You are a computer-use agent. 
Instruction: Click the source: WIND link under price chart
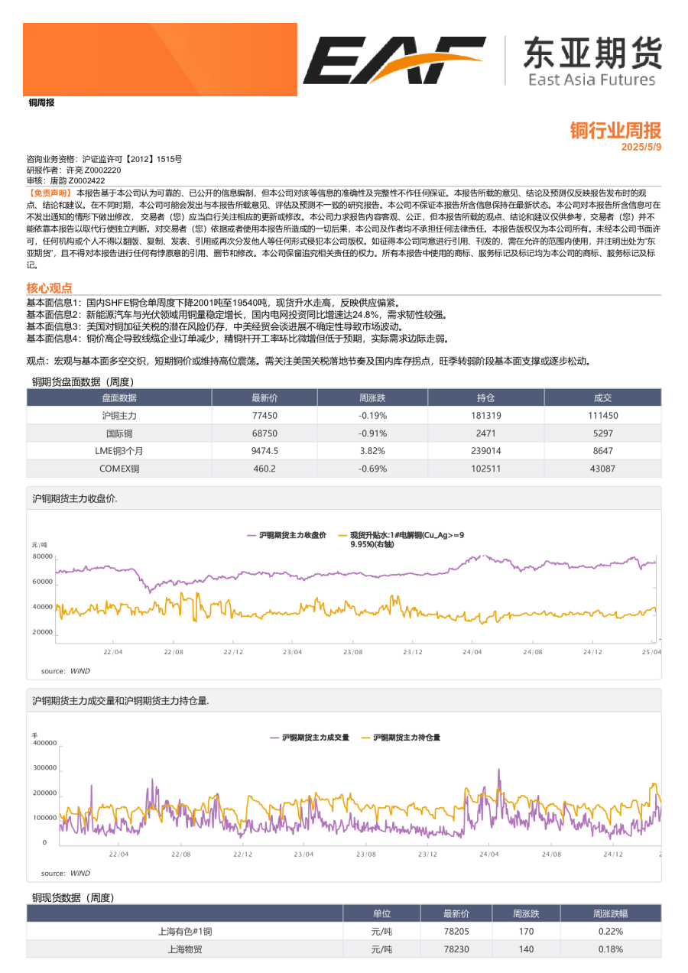pos(67,670)
